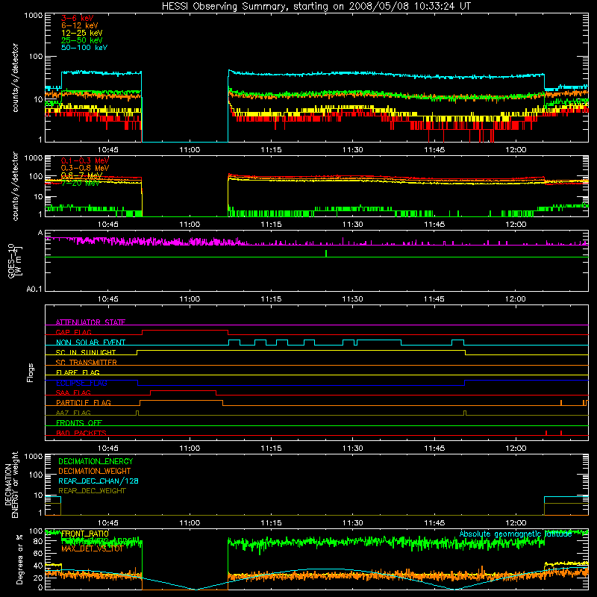Screen dimensions: 597x597
Task: Select the blue ECLIPSE_FLAG label
Action: tap(81, 383)
